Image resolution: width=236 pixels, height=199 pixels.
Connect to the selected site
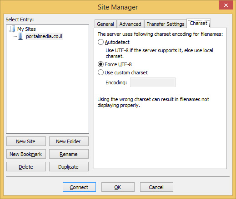(x=79, y=187)
